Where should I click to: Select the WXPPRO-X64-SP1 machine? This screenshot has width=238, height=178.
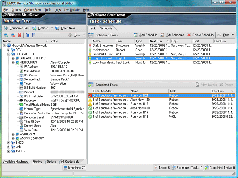pos(32,138)
